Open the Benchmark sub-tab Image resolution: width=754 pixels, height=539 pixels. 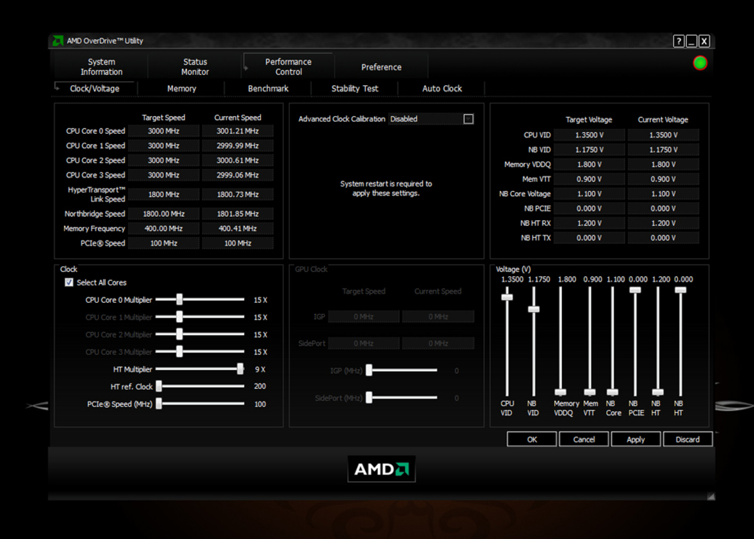click(268, 88)
